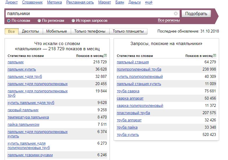Open the 'паяльник +своими руками' link
This screenshot has width=228, height=160.
click(x=30, y=155)
